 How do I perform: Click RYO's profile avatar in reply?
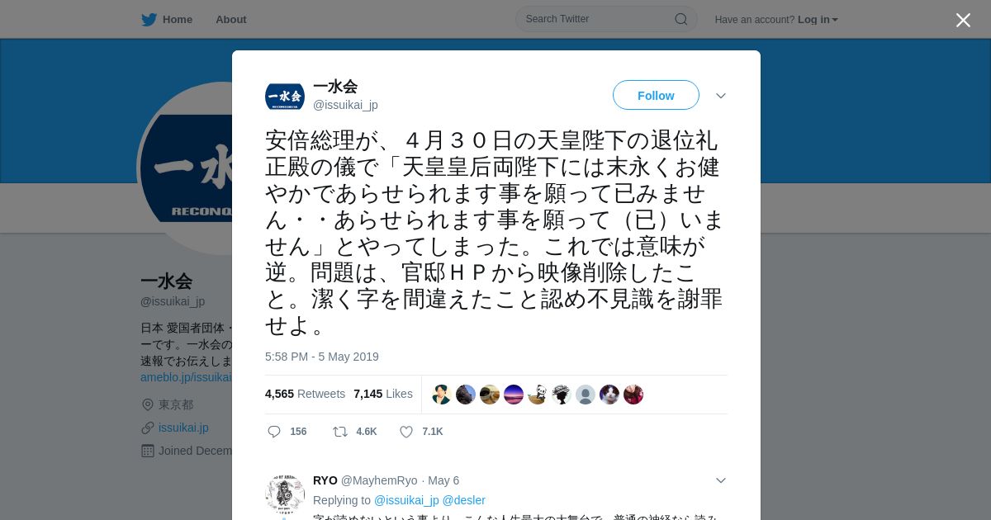[285, 494]
